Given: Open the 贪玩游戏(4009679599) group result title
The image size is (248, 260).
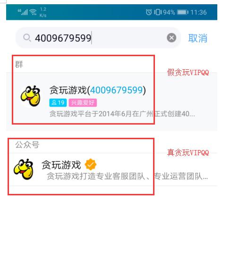Looking at the screenshot, I should [x=98, y=90].
